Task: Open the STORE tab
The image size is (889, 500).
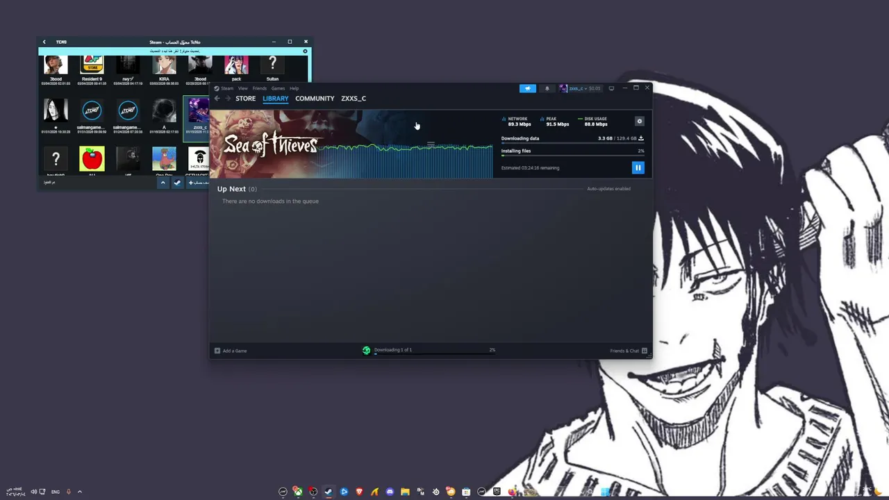Action: click(x=245, y=99)
